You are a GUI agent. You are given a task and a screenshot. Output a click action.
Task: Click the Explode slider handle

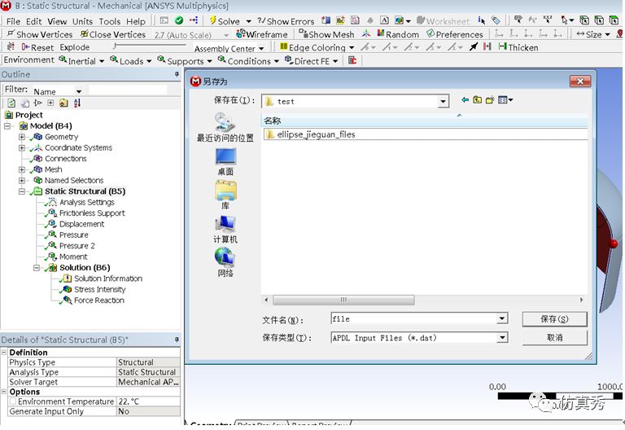click(x=115, y=46)
